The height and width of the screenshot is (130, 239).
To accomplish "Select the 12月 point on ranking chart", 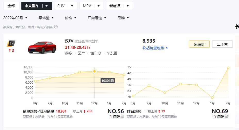I will pos(196,85).
